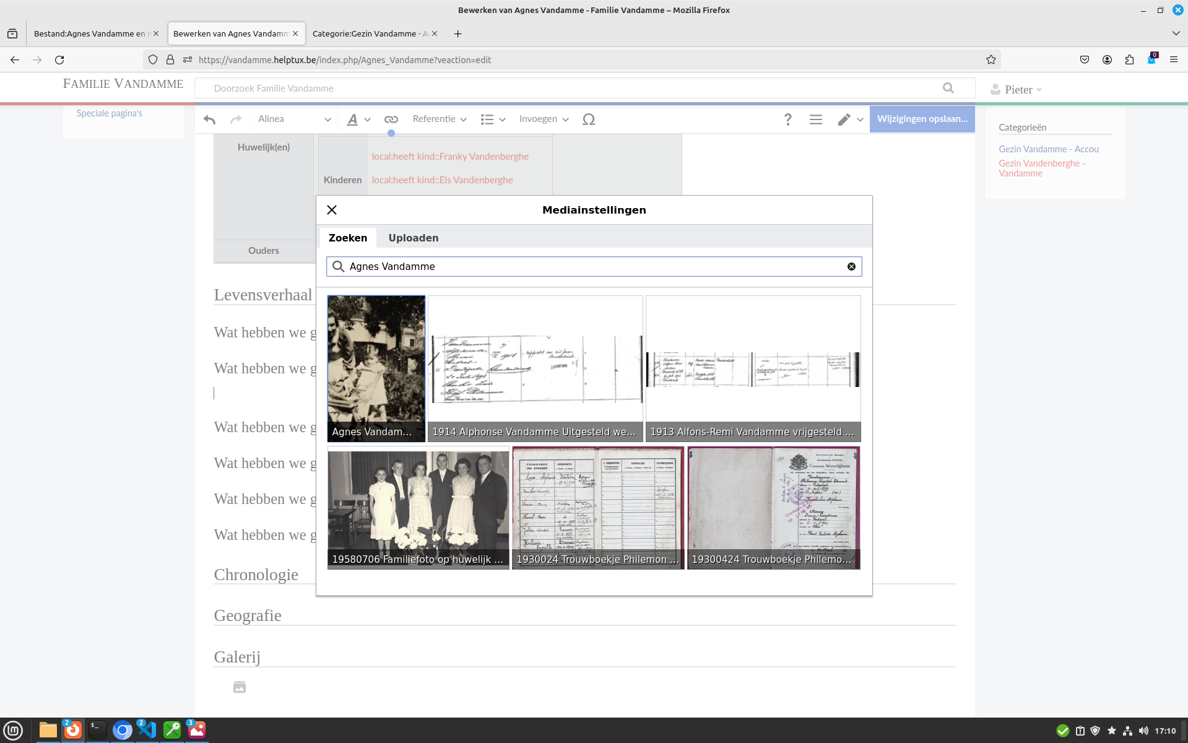Open the page options hamburger menu
This screenshot has width=1188, height=743.
point(815,119)
